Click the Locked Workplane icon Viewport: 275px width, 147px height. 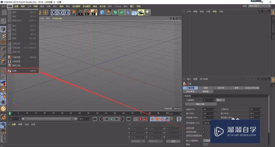point(3,125)
